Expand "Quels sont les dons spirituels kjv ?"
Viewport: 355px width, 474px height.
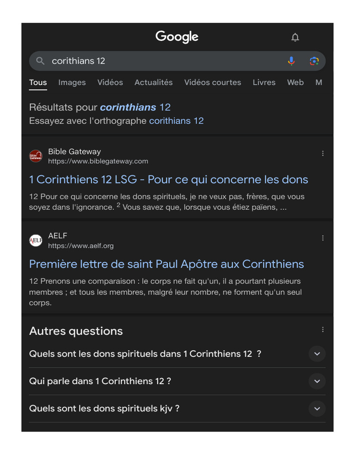click(317, 409)
